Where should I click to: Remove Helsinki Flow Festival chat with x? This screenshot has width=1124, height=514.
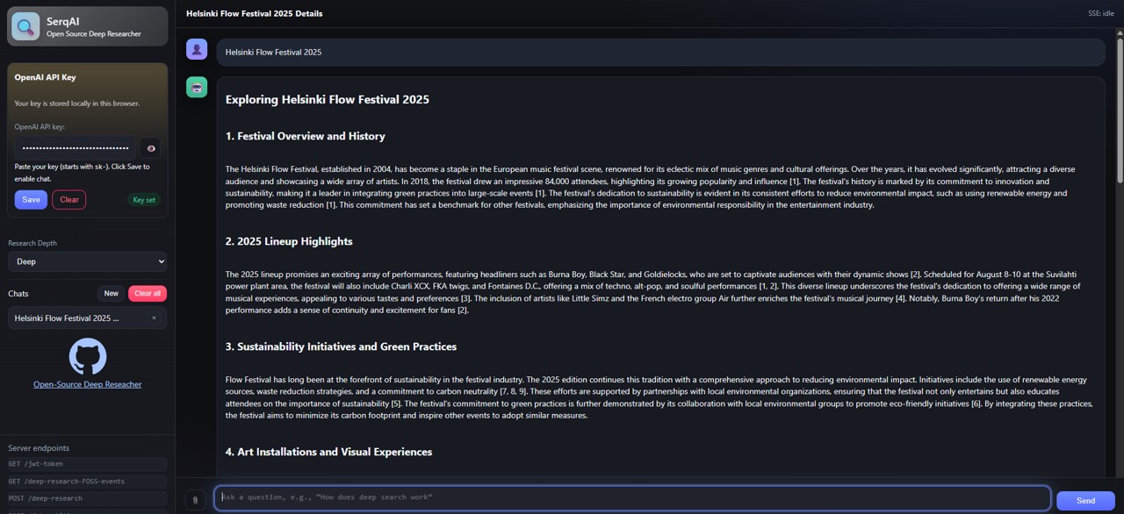154,318
